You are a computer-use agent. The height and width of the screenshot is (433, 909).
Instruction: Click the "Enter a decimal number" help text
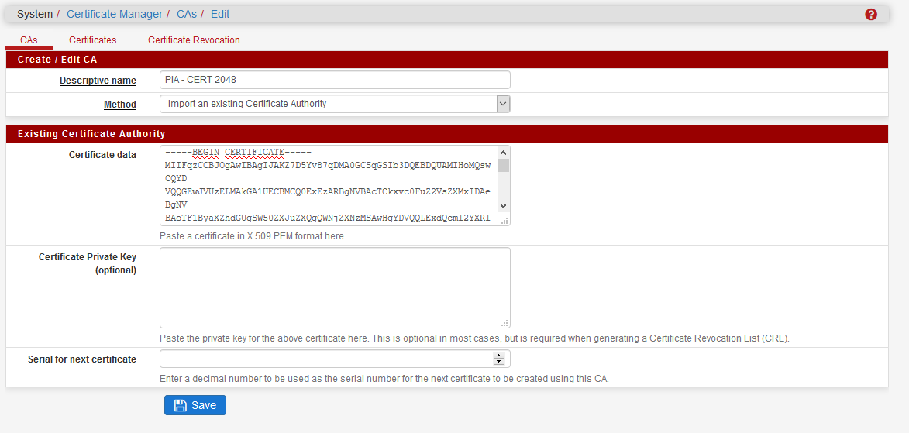coord(384,379)
